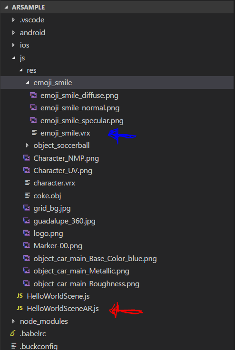Viewport: 235px width, 350px height.
Task: Click image icon of emoji_smile_specular.png
Action: coord(33,120)
